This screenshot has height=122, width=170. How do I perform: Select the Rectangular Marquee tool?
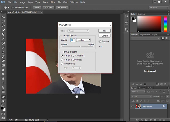point(3,21)
